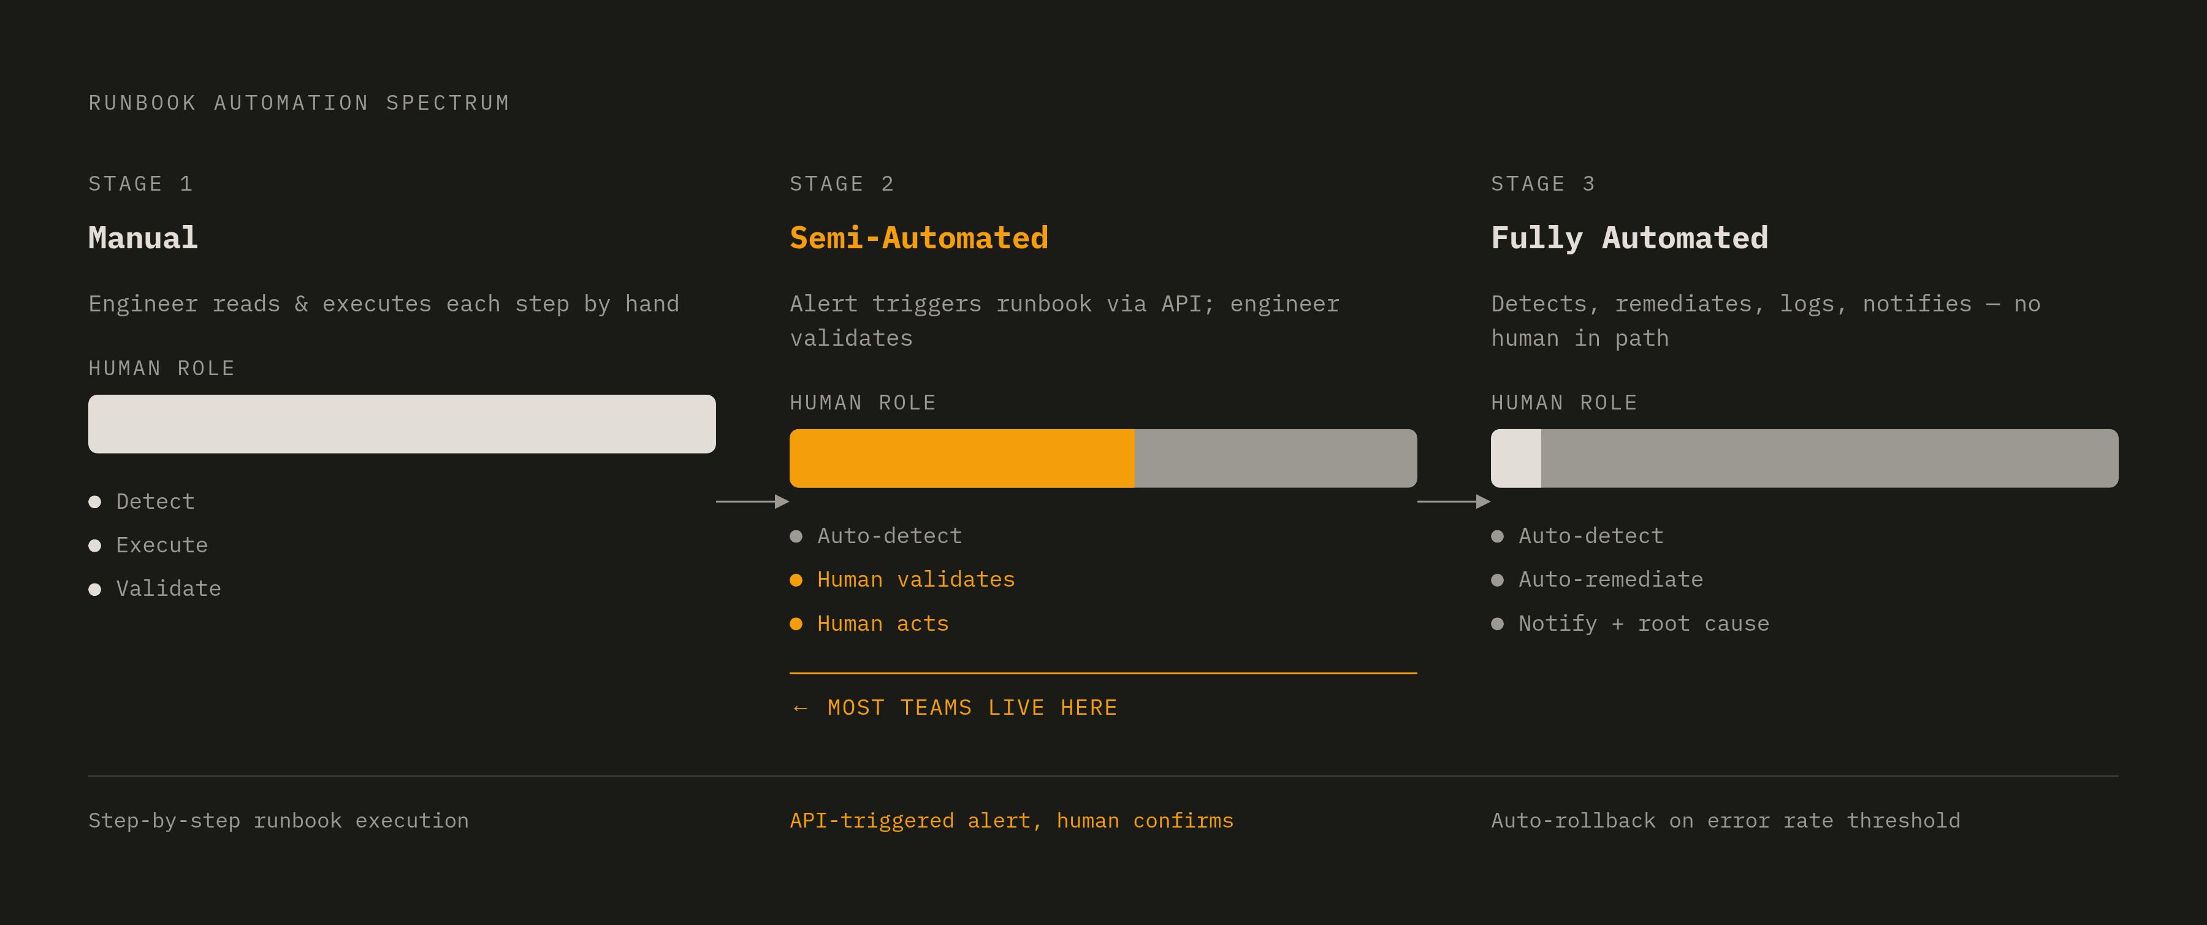Click 'Human Role' label under Fully Automated

pos(1565,403)
